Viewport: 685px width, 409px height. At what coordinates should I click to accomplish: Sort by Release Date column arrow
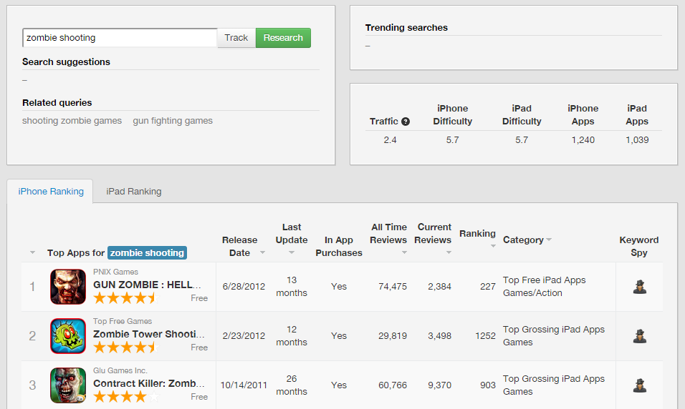pos(262,253)
